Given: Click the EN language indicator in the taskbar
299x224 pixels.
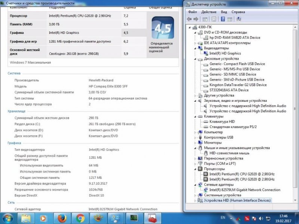Looking at the screenshot, I should coord(223,218).
